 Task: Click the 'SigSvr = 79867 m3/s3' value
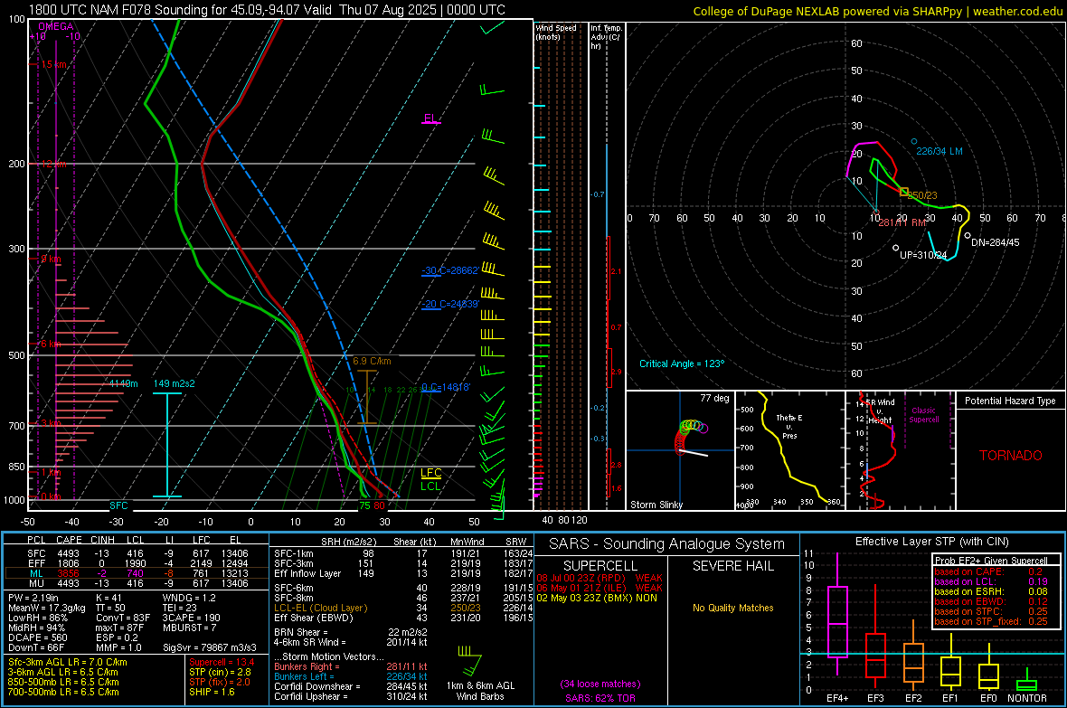pos(210,647)
